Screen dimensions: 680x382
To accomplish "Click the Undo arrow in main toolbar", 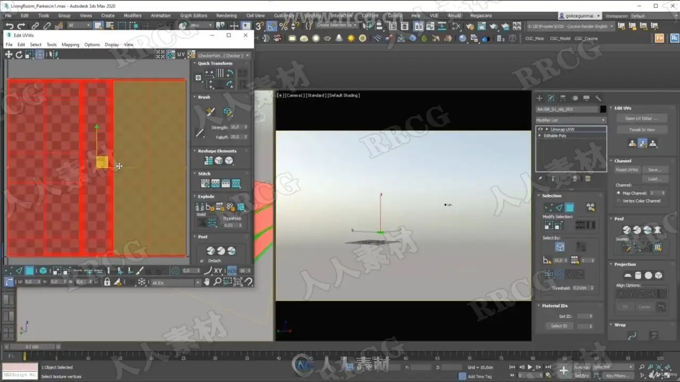I will [9, 26].
